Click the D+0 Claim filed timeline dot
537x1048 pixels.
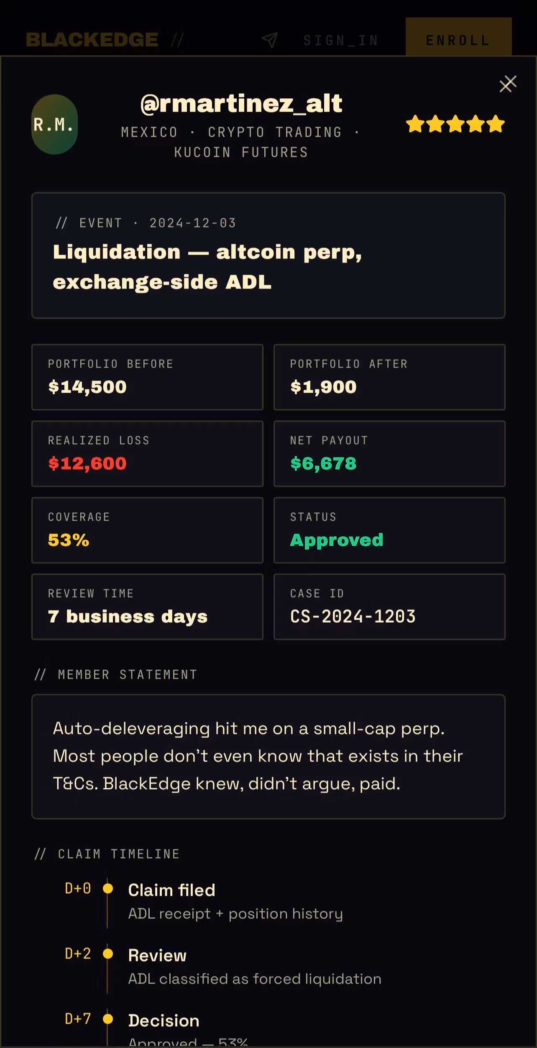point(108,888)
